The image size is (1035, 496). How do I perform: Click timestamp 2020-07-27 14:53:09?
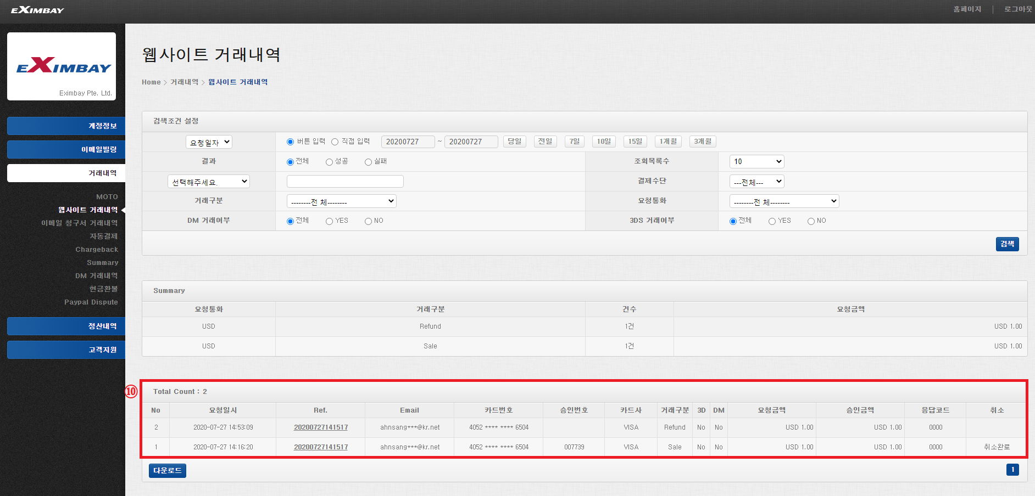point(223,427)
